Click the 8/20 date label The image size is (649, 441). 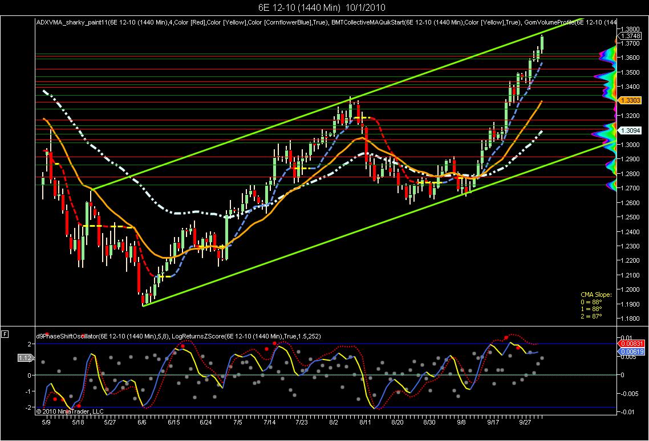(x=397, y=422)
